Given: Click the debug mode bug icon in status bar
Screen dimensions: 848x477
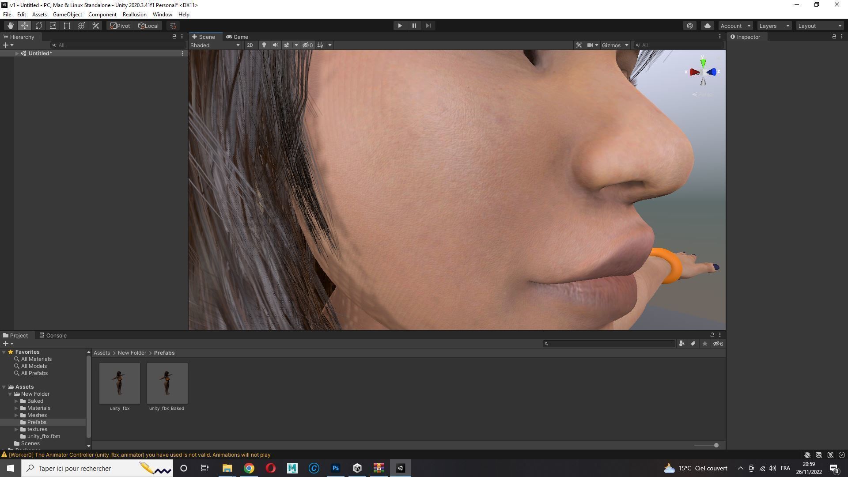Looking at the screenshot, I should [807, 455].
